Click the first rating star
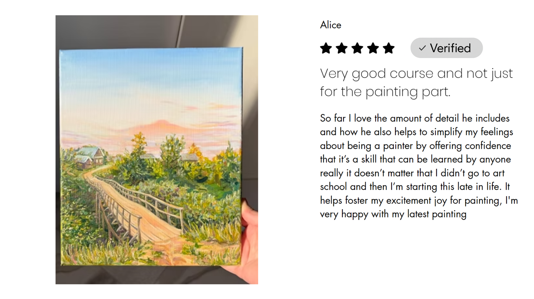The height and width of the screenshot is (299, 534). [x=326, y=48]
